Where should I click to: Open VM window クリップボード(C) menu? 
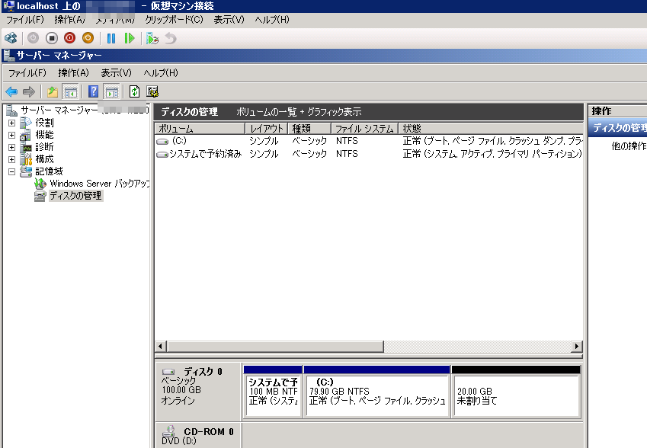click(174, 19)
